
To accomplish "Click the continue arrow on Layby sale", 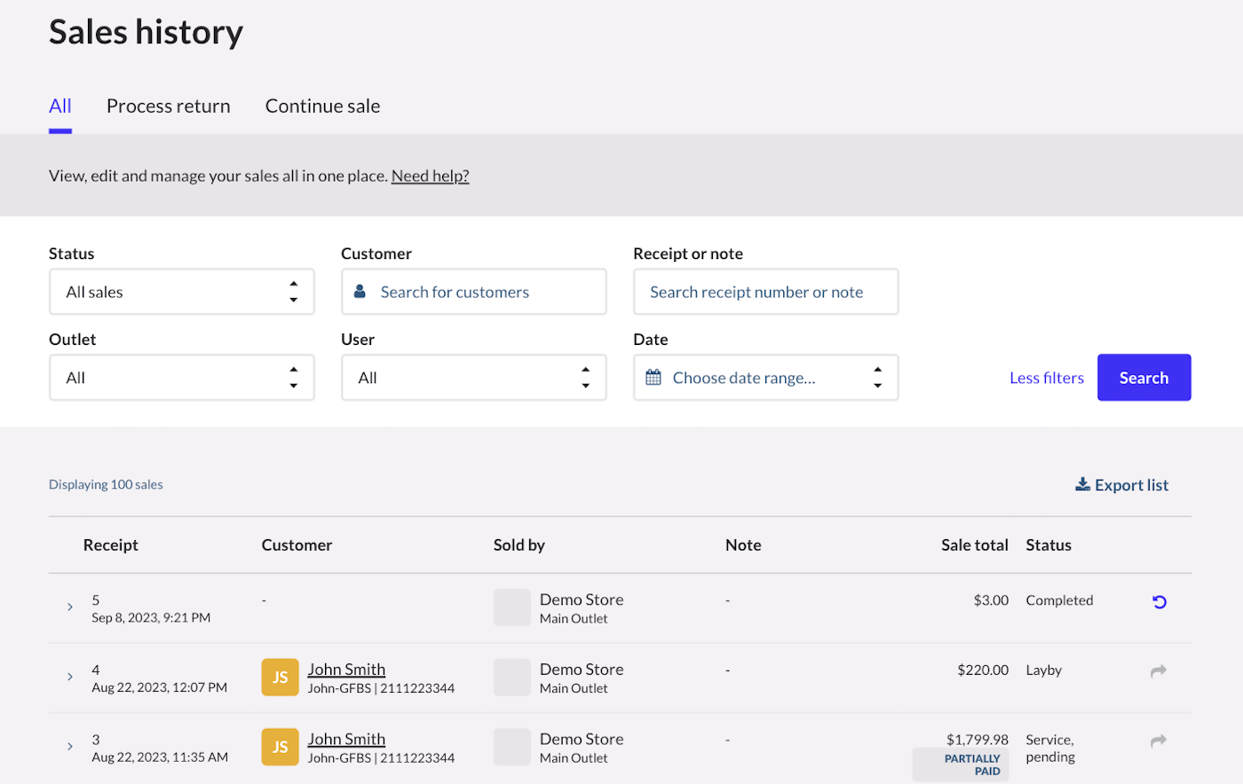I will tap(1158, 671).
